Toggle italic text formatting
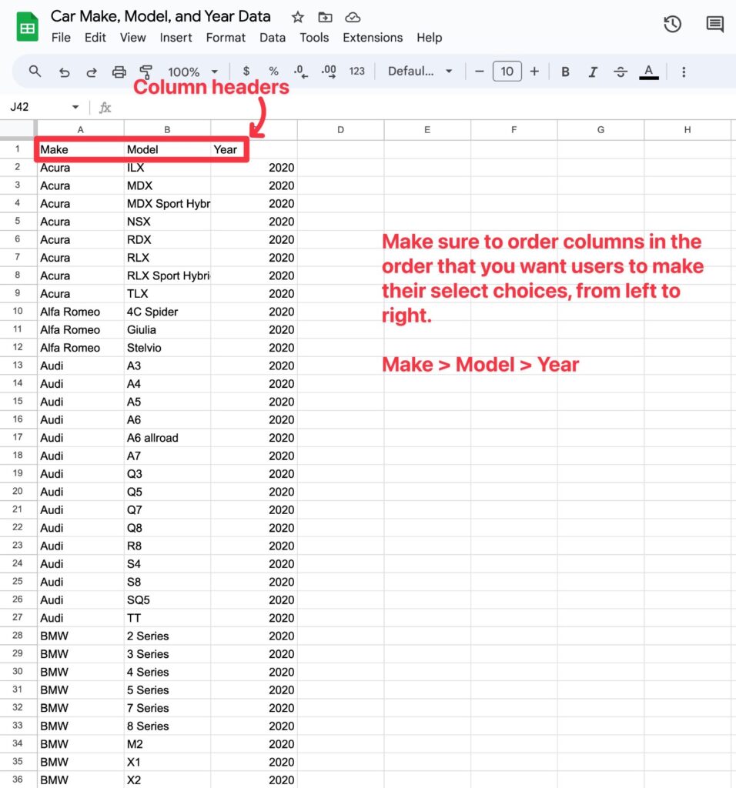 point(593,72)
